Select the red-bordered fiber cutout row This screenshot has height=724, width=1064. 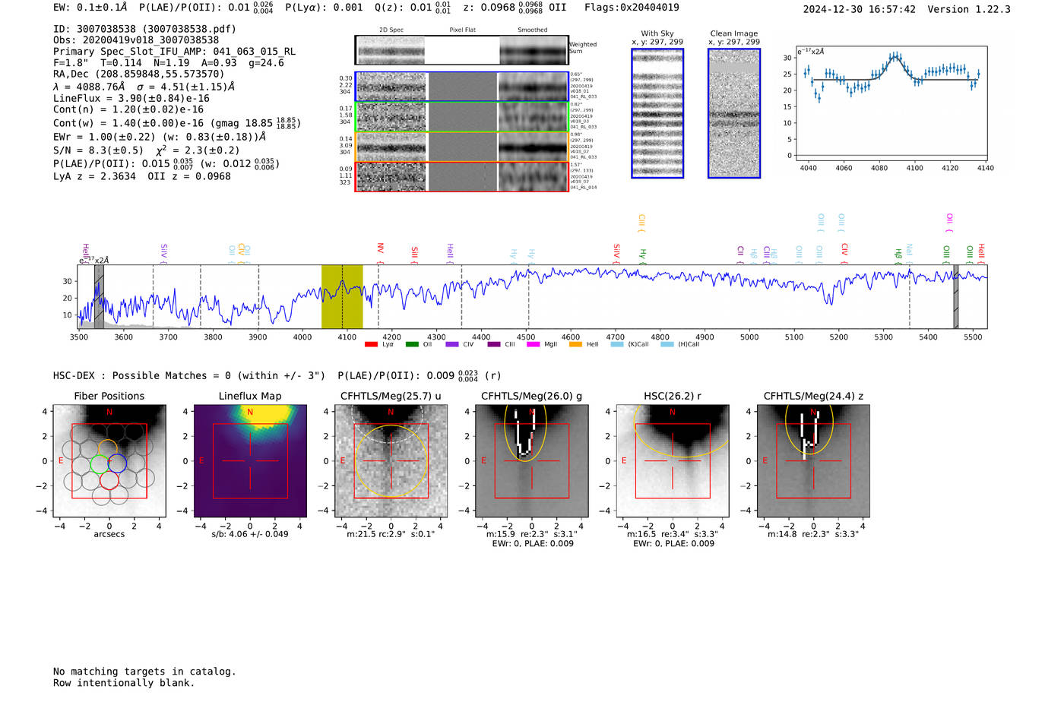pyautogui.click(x=461, y=176)
